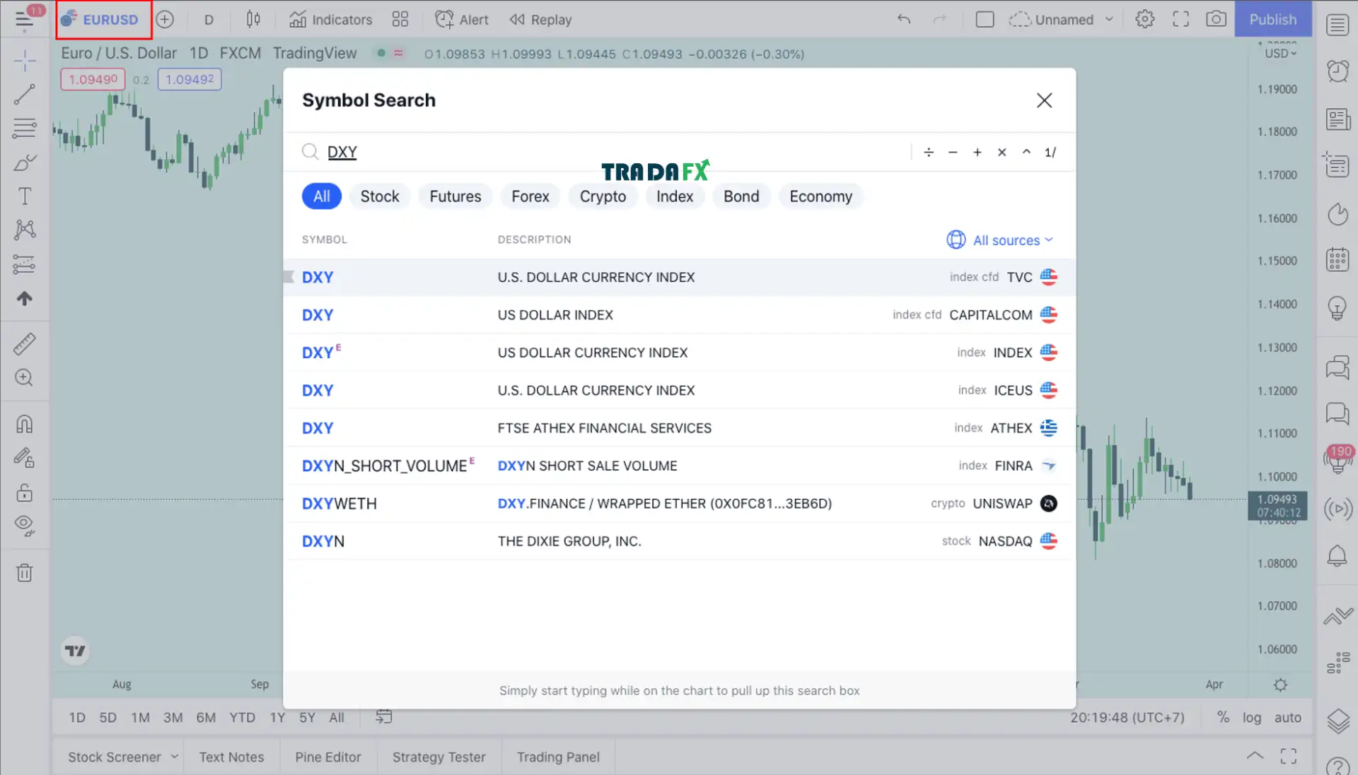Image resolution: width=1358 pixels, height=775 pixels.
Task: Expand the Stock Screener dropdown arrow
Action: [x=174, y=757]
